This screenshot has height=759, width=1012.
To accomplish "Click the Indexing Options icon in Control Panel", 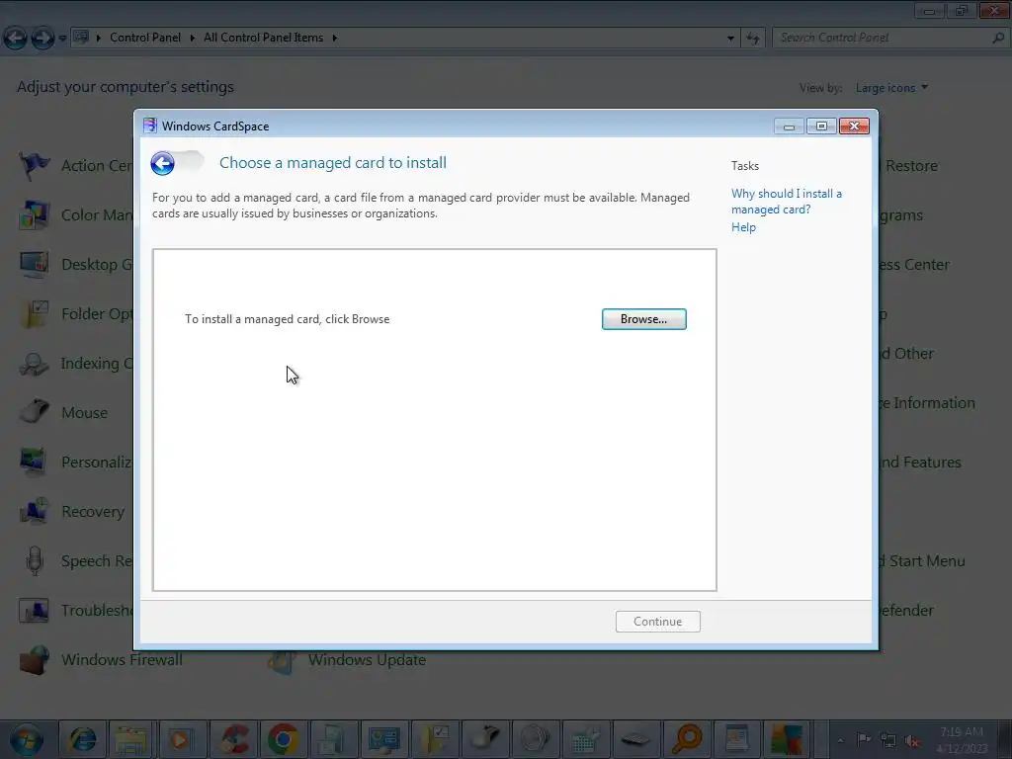I will [x=34, y=364].
